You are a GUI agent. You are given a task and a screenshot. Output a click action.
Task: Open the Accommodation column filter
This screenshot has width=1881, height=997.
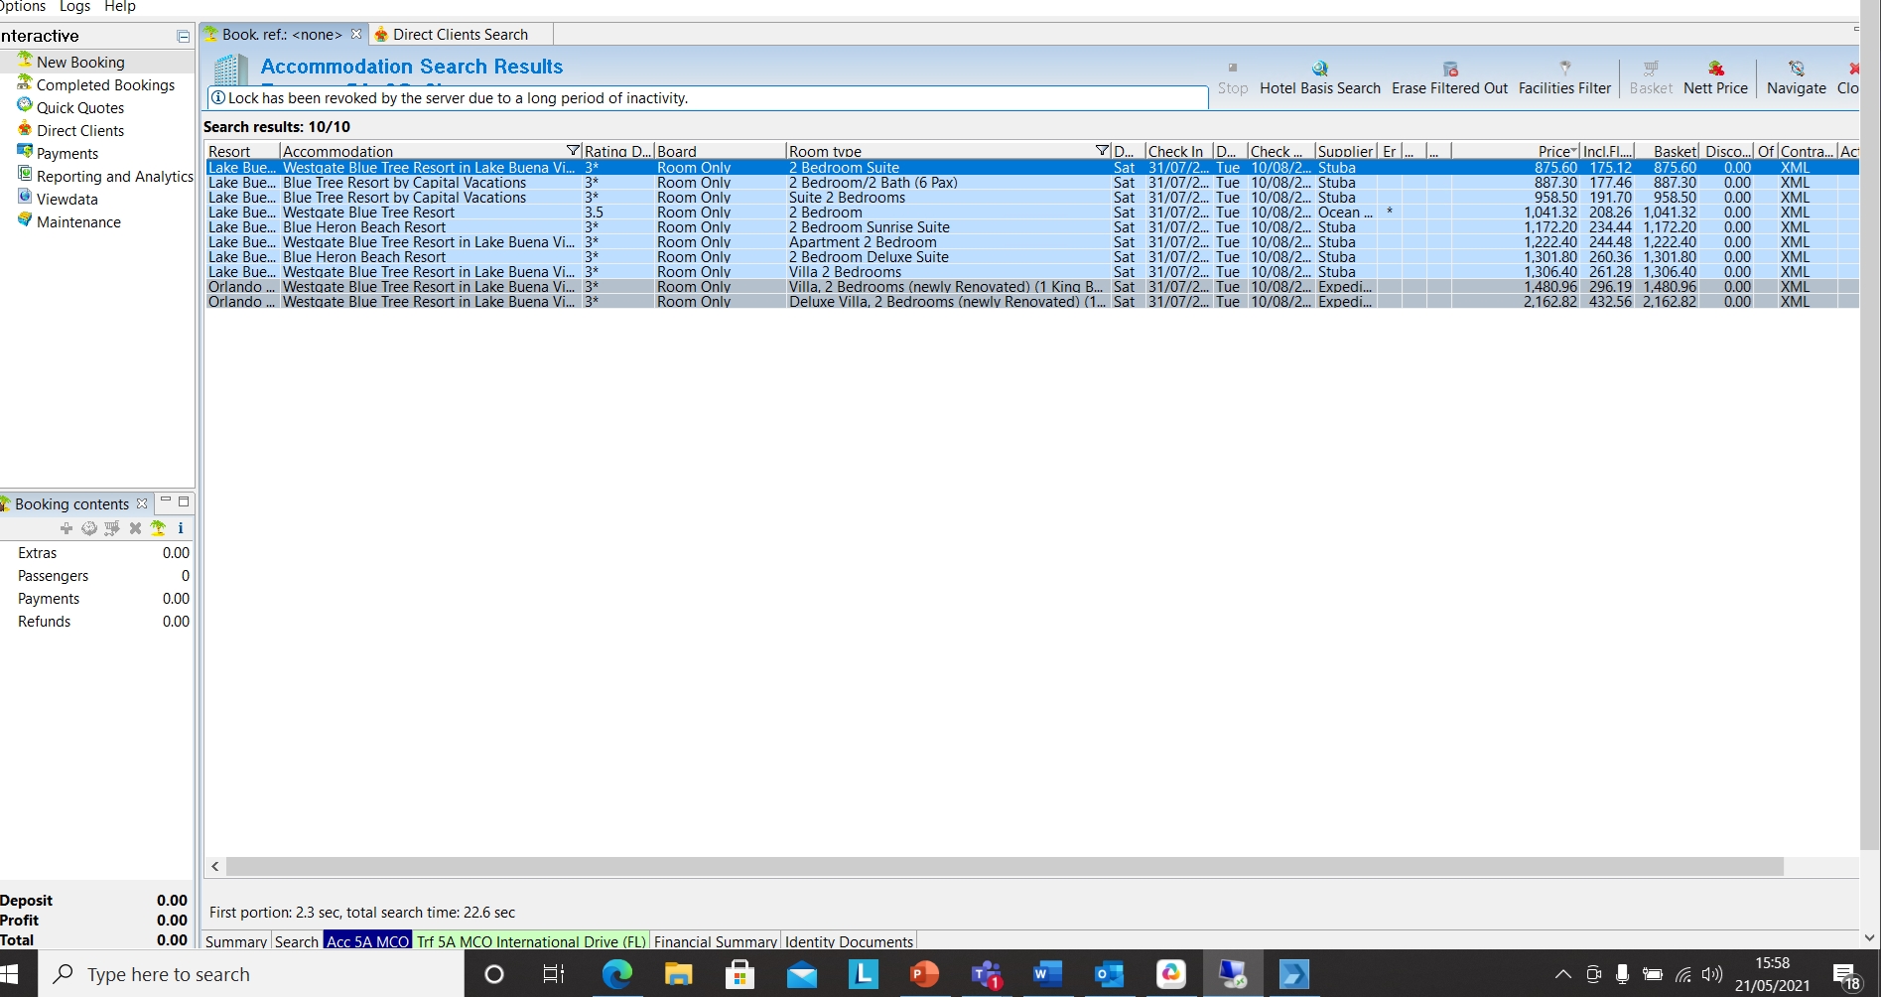coord(573,151)
